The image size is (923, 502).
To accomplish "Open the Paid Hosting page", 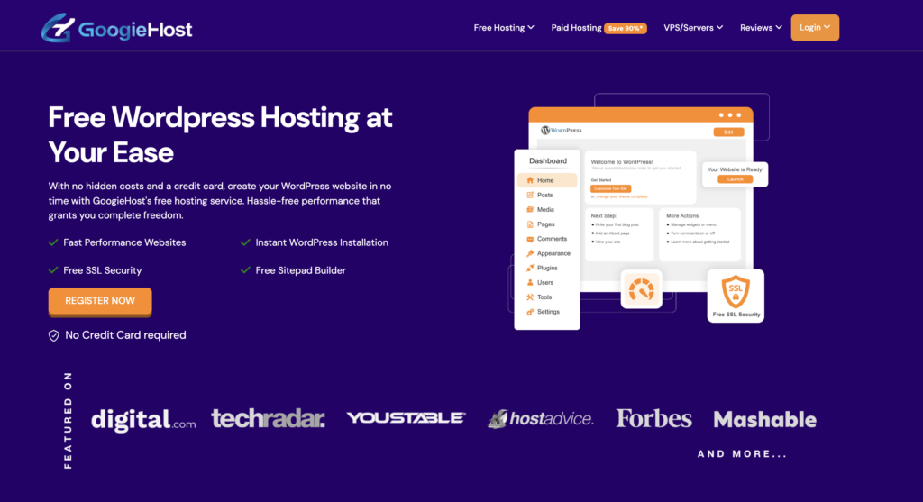I will coord(576,28).
